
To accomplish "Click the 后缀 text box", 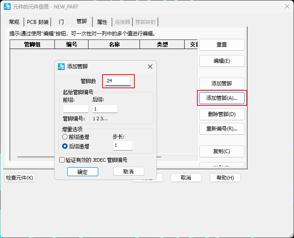I will coord(105,109).
